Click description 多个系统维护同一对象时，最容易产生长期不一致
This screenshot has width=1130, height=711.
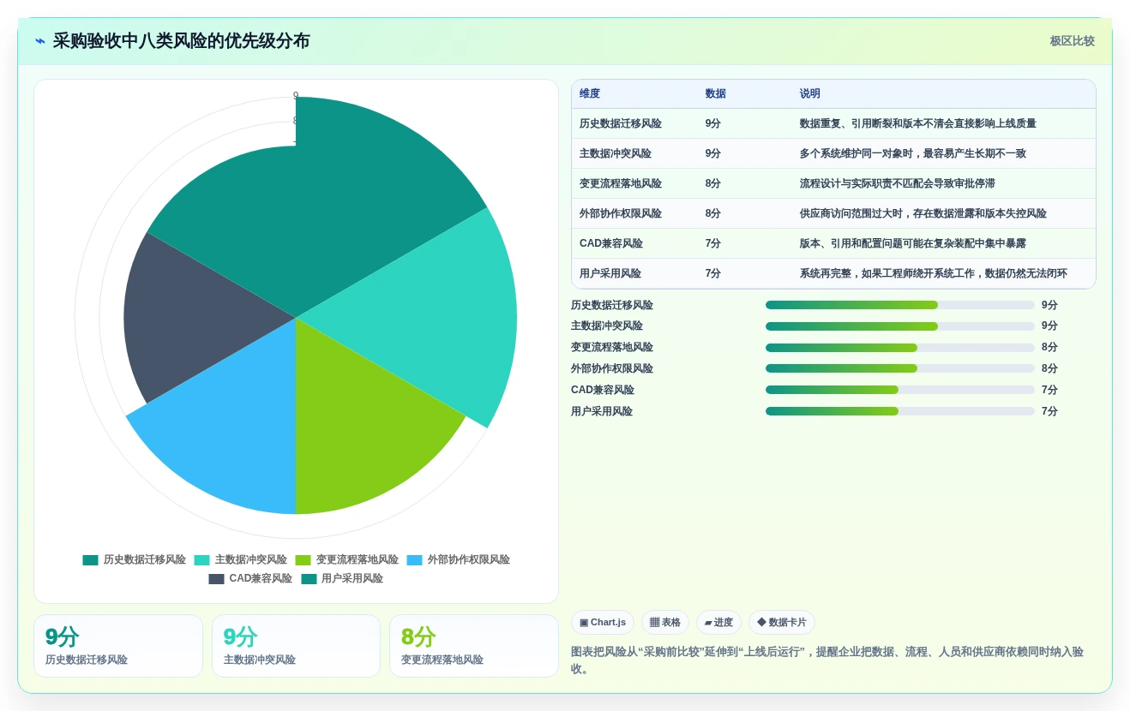(x=913, y=154)
